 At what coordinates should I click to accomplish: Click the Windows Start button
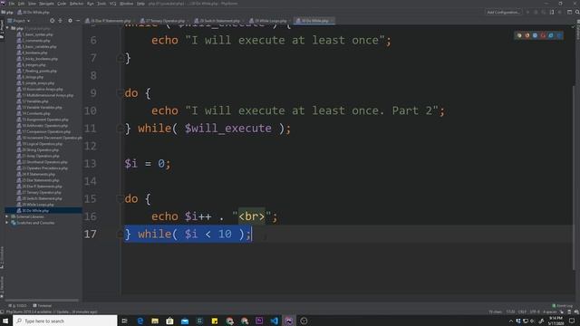click(5, 321)
